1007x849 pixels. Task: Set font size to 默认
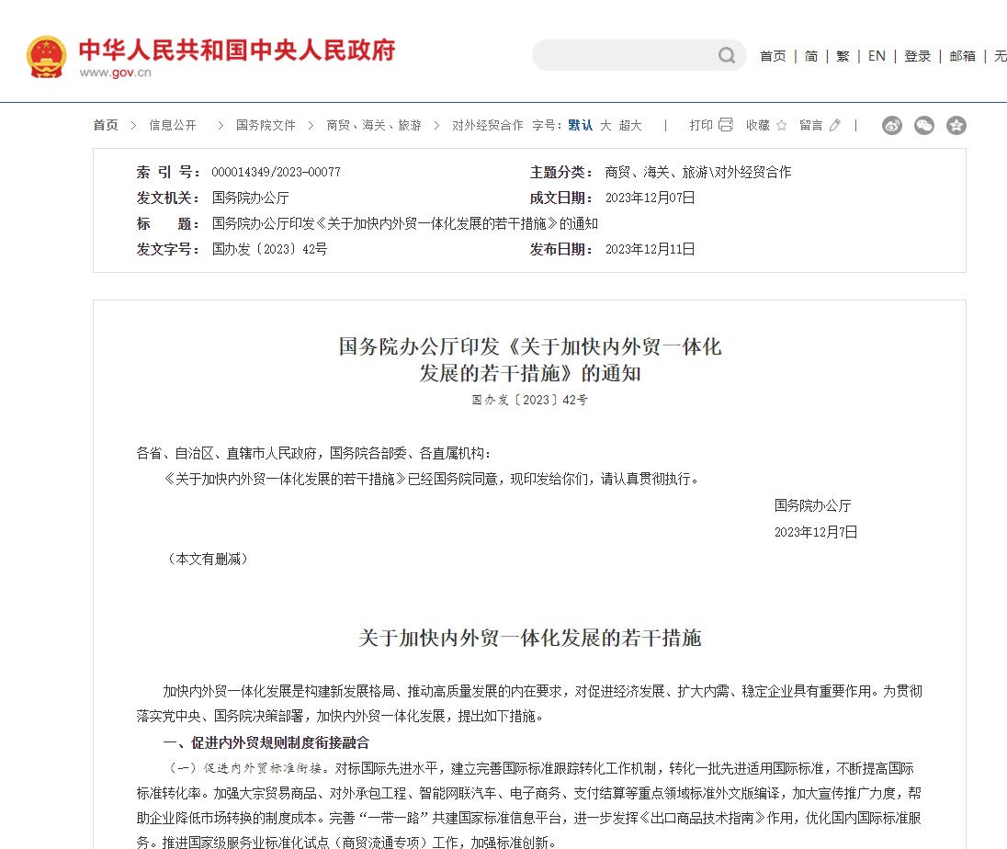(x=580, y=125)
